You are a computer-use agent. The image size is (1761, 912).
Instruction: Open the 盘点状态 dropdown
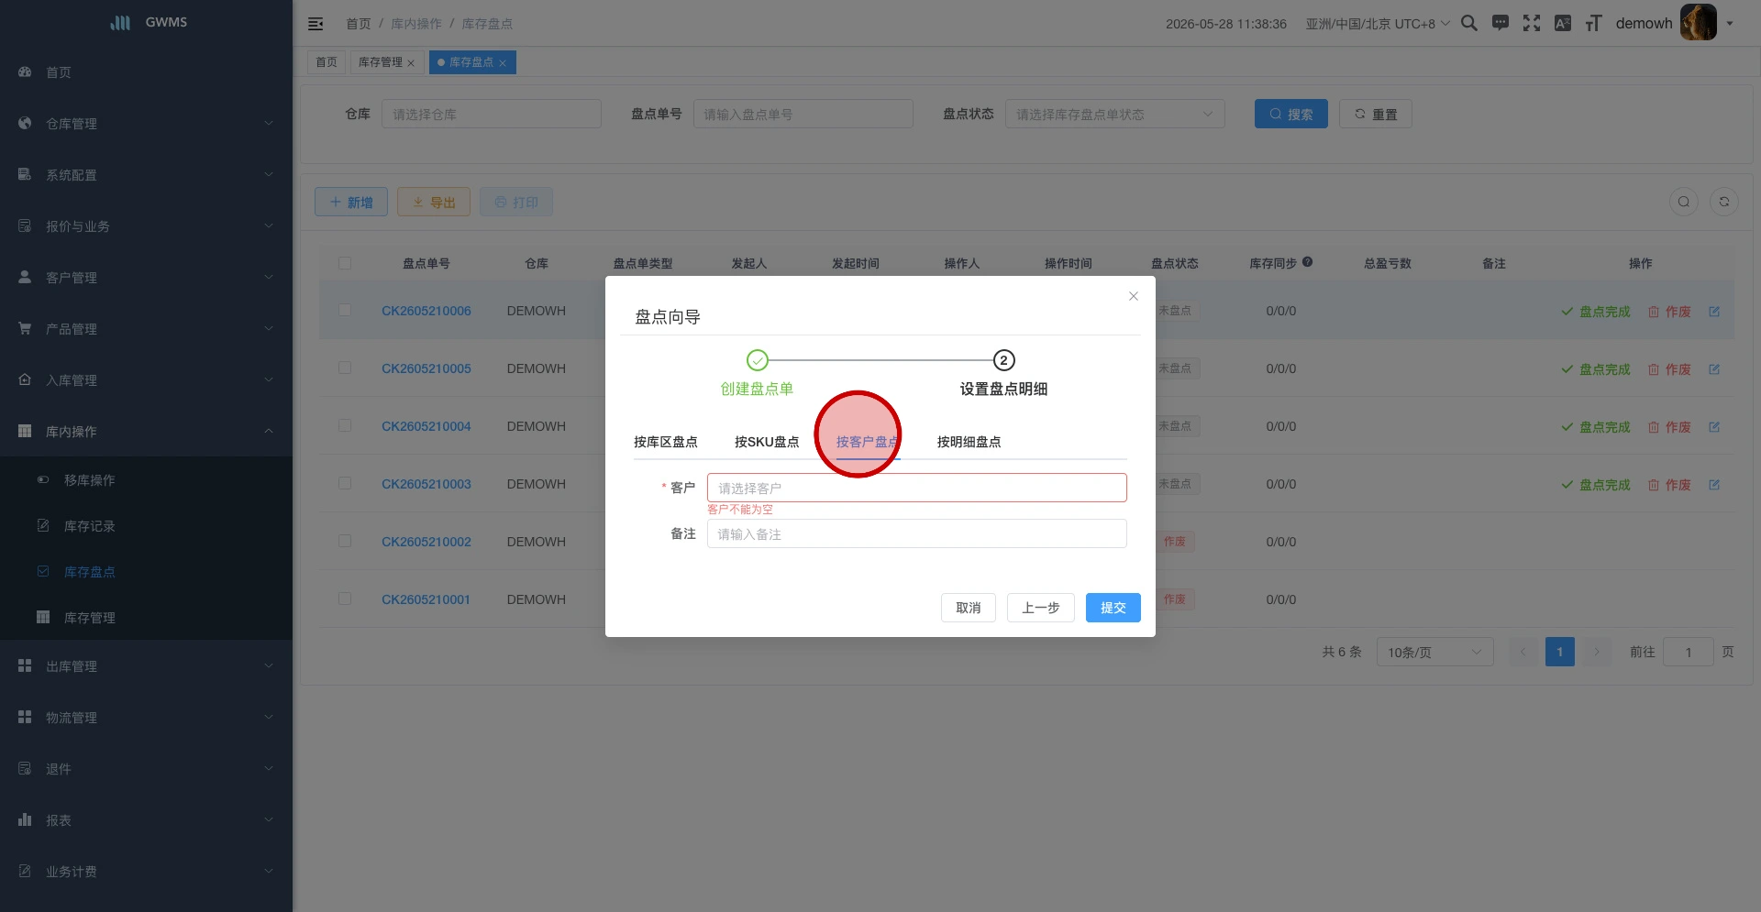(x=1115, y=115)
